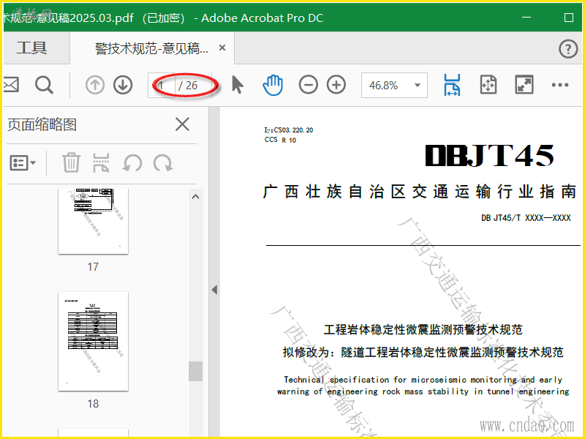Image resolution: width=585 pixels, height=439 pixels.
Task: Collapse the left navigation pane arrow
Action: (214, 290)
